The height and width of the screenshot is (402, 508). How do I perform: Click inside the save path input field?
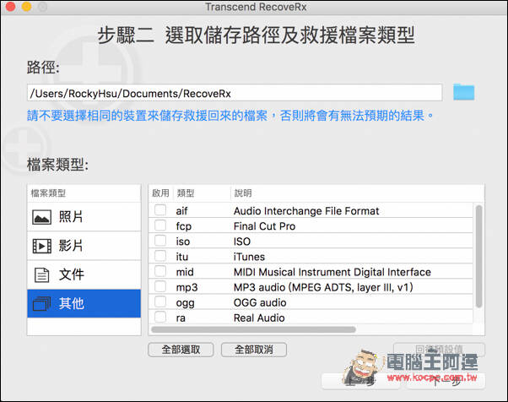[x=235, y=93]
